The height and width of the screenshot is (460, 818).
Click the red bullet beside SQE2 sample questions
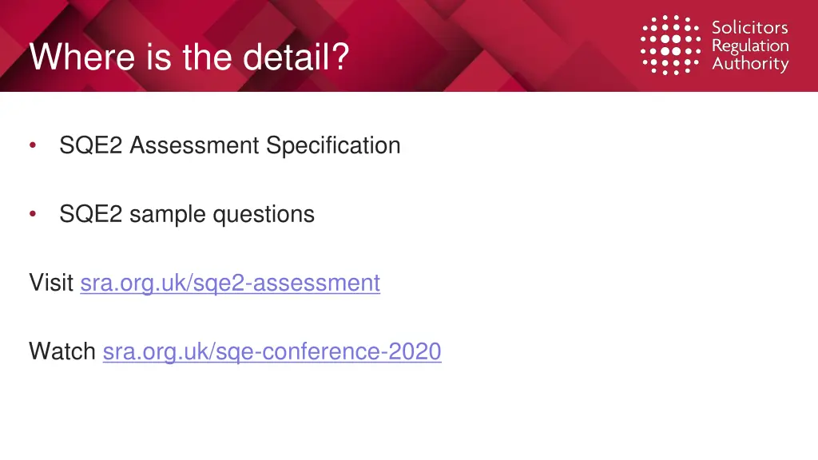click(x=33, y=213)
